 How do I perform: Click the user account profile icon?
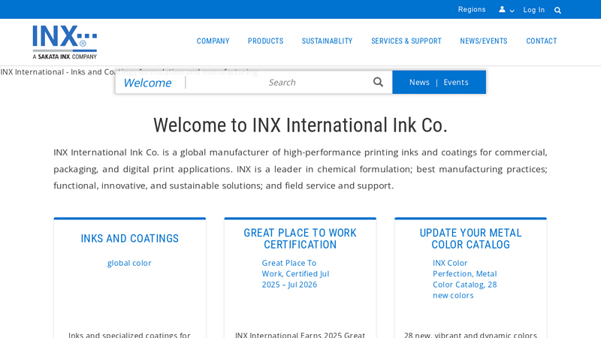tap(502, 9)
